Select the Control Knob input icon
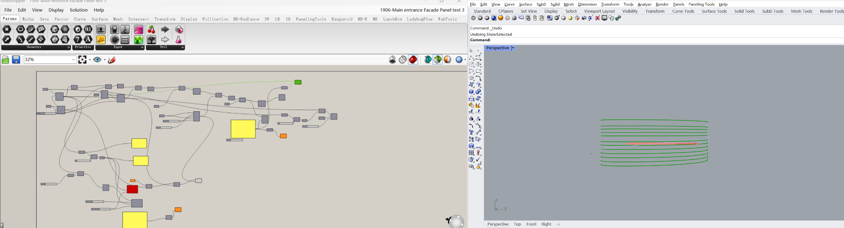The image size is (844, 228). point(115,39)
